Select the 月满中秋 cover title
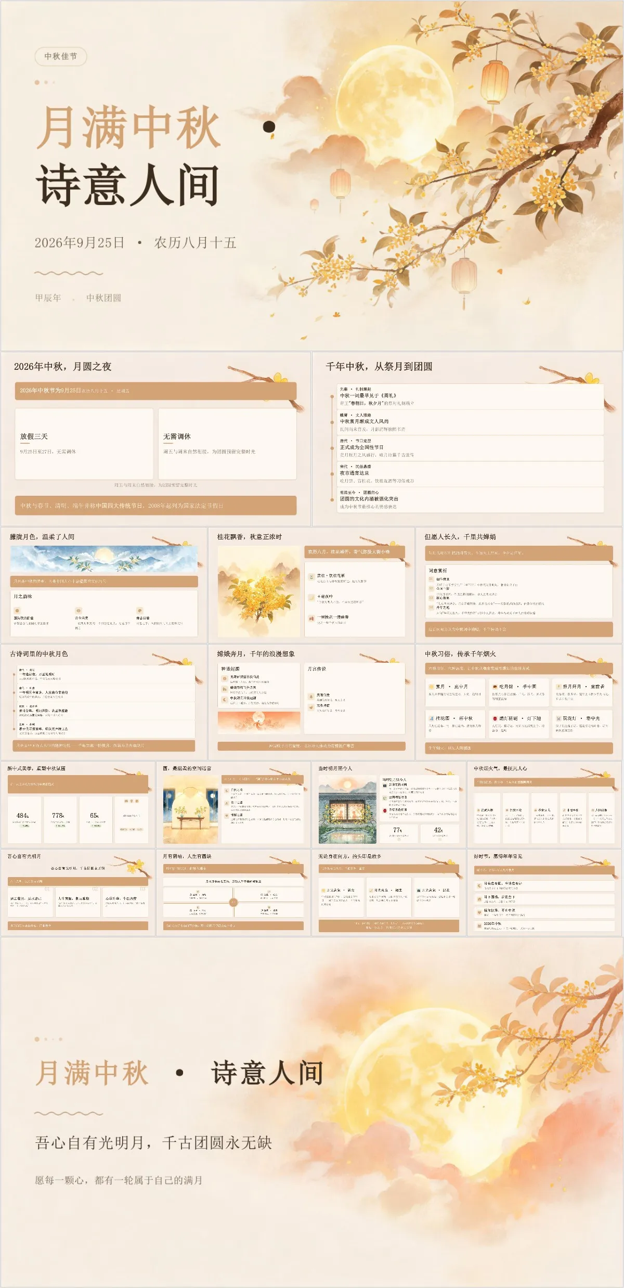The height and width of the screenshot is (1288, 624). 128,127
